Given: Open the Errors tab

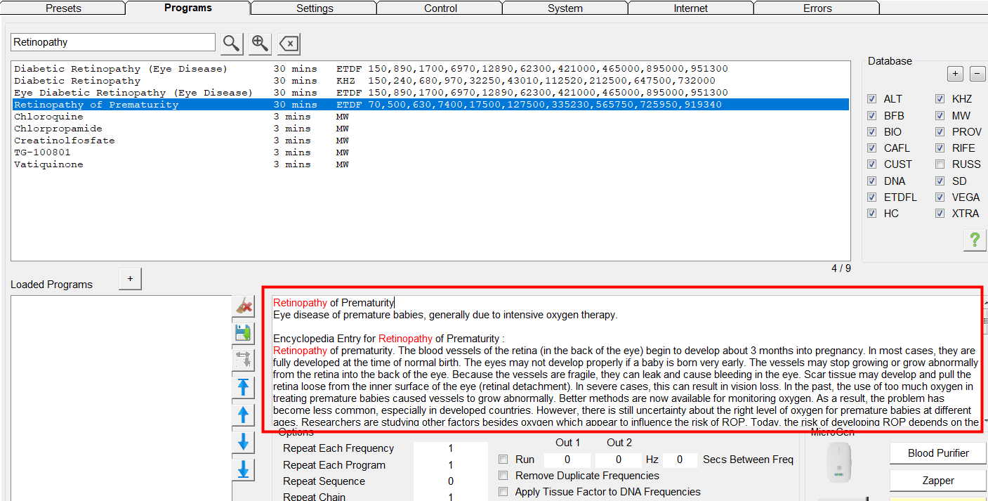Looking at the screenshot, I should [x=817, y=8].
